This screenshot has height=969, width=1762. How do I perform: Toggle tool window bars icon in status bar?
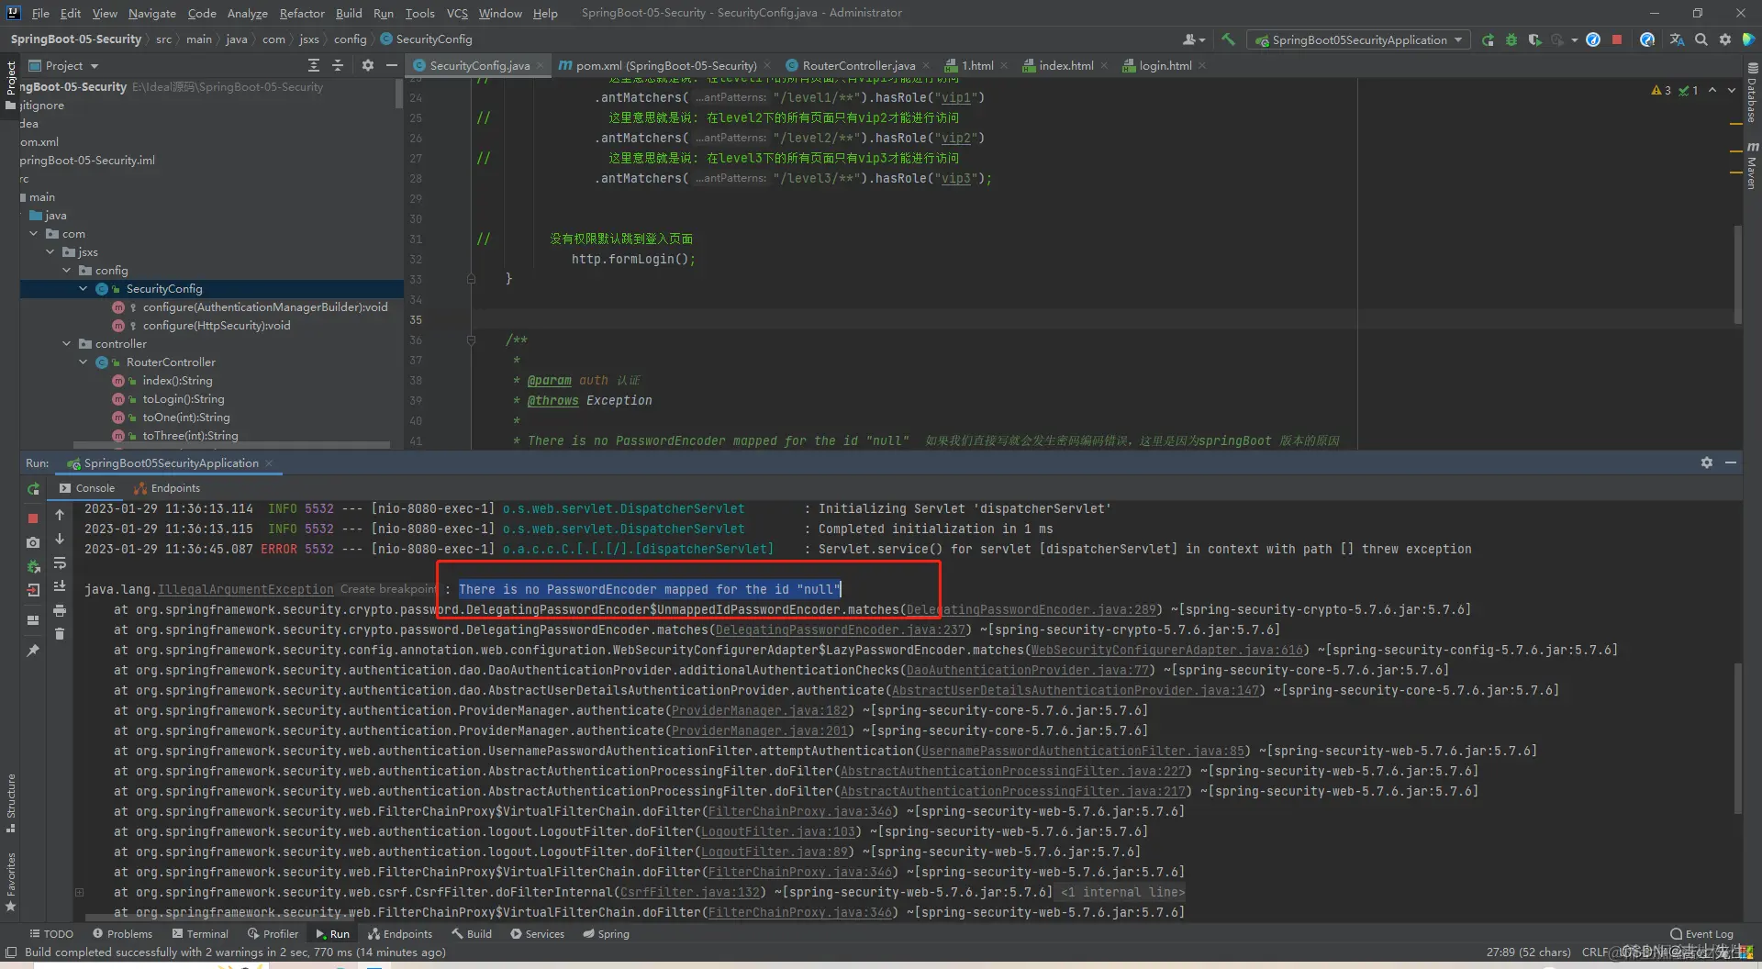11,952
